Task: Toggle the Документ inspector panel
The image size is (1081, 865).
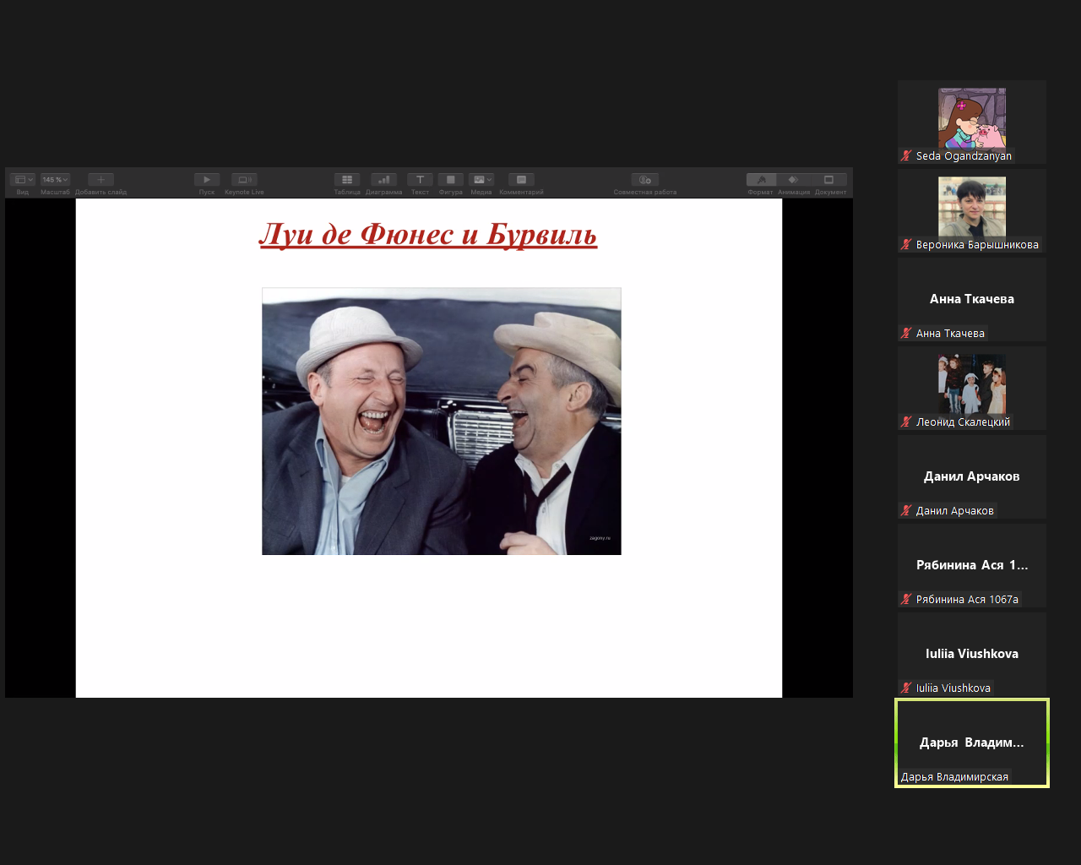Action: [829, 180]
